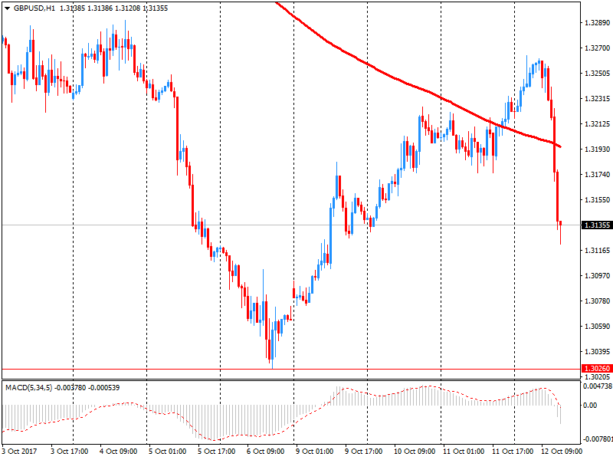This screenshot has height=460, width=613.
Task: Select price axis value 1.31740
Action: pyautogui.click(x=597, y=175)
